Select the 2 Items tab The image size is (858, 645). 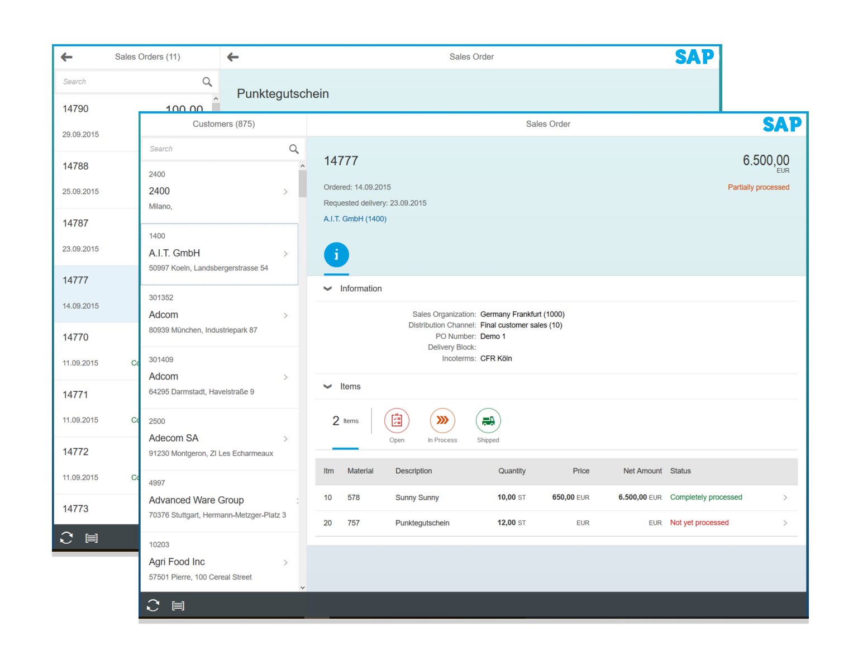click(345, 421)
